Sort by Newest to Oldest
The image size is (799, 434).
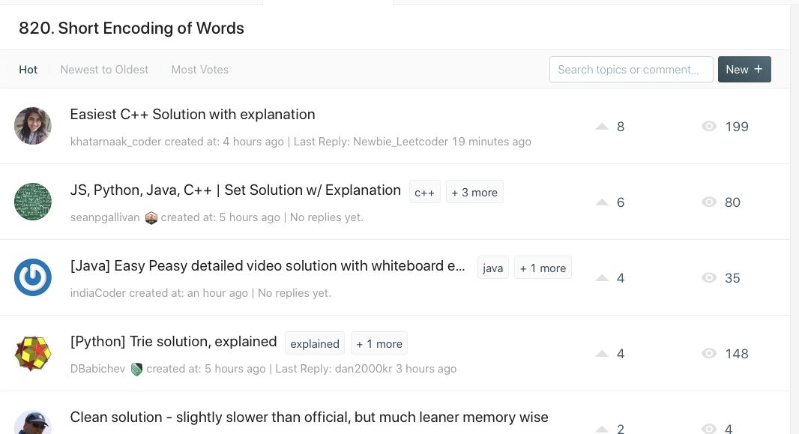coord(104,70)
